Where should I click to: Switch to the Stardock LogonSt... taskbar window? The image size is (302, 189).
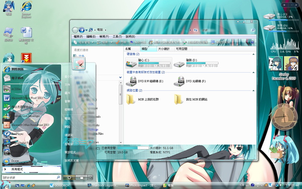point(103,185)
